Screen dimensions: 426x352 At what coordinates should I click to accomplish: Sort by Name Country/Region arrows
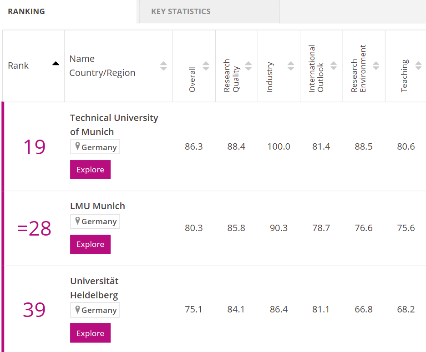163,66
